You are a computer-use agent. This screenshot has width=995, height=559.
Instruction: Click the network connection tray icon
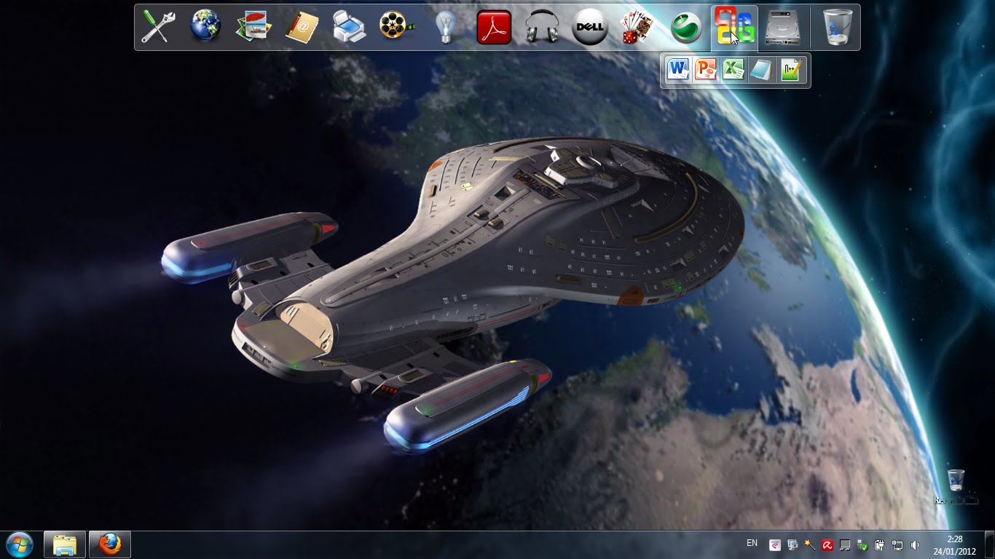click(x=897, y=544)
